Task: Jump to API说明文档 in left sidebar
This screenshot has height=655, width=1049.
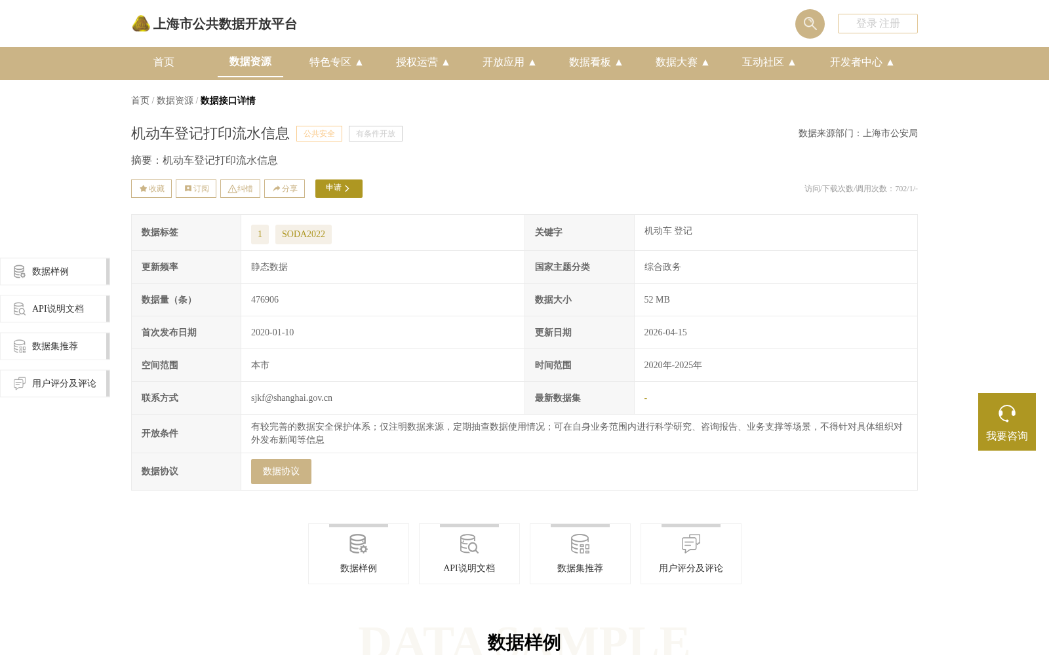Action: coord(55,309)
